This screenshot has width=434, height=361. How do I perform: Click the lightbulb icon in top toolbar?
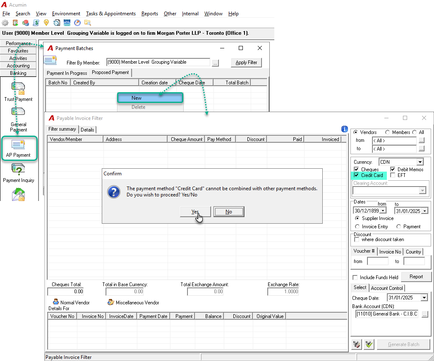click(46, 23)
